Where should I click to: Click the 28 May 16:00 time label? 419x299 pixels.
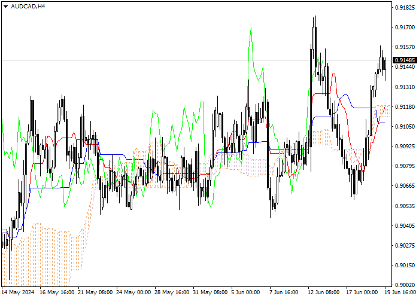[x=172, y=292]
